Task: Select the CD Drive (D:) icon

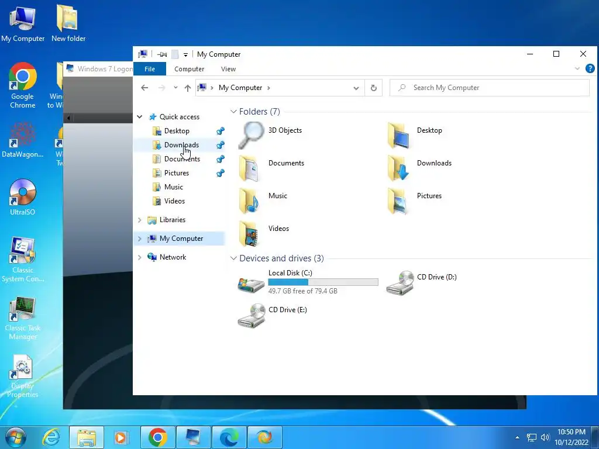Action: point(400,282)
